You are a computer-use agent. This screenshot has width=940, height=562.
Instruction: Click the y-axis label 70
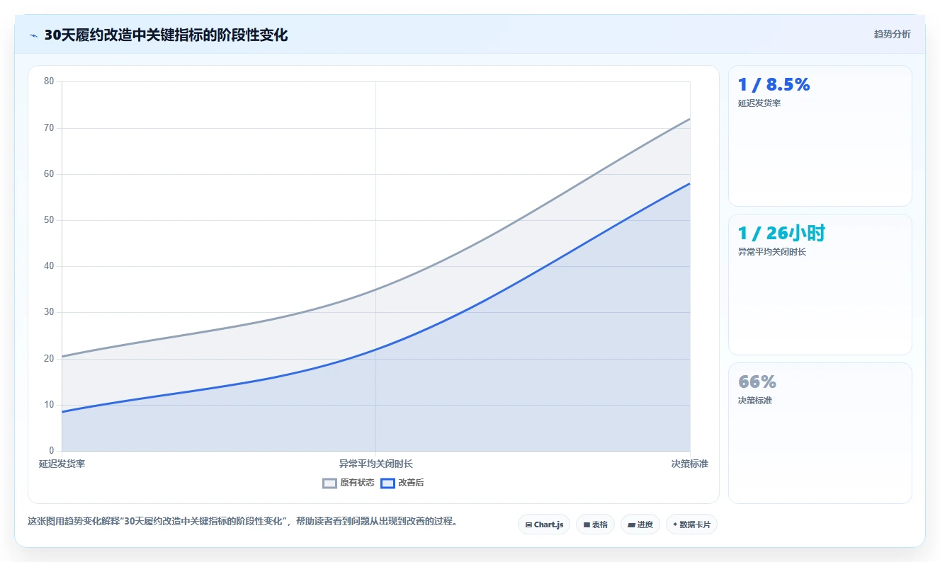[49, 128]
